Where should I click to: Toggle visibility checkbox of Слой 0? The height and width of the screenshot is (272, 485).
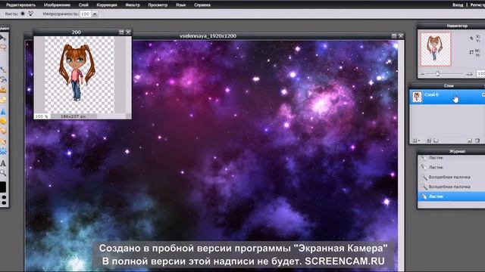coord(483,95)
